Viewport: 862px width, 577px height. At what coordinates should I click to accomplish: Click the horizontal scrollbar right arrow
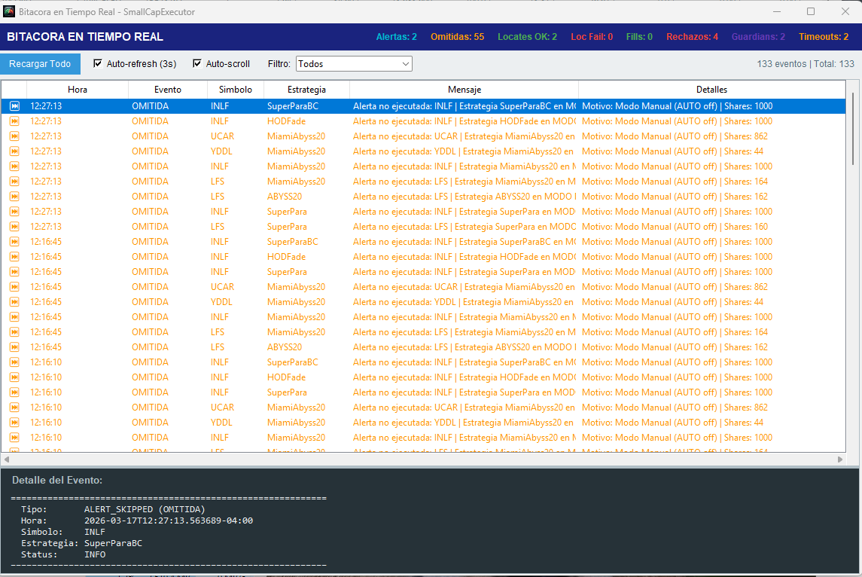(840, 459)
